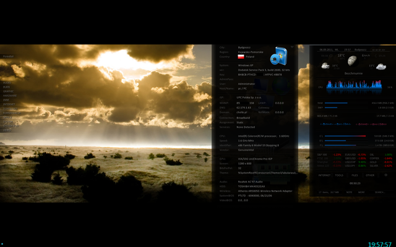The height and width of the screenshot is (247, 396).
Task: Click the USD/CHF currency rate
Action: click(356, 162)
